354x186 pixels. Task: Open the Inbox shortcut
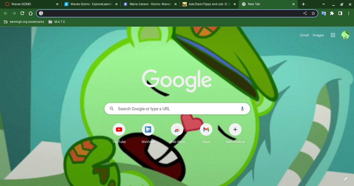206,129
